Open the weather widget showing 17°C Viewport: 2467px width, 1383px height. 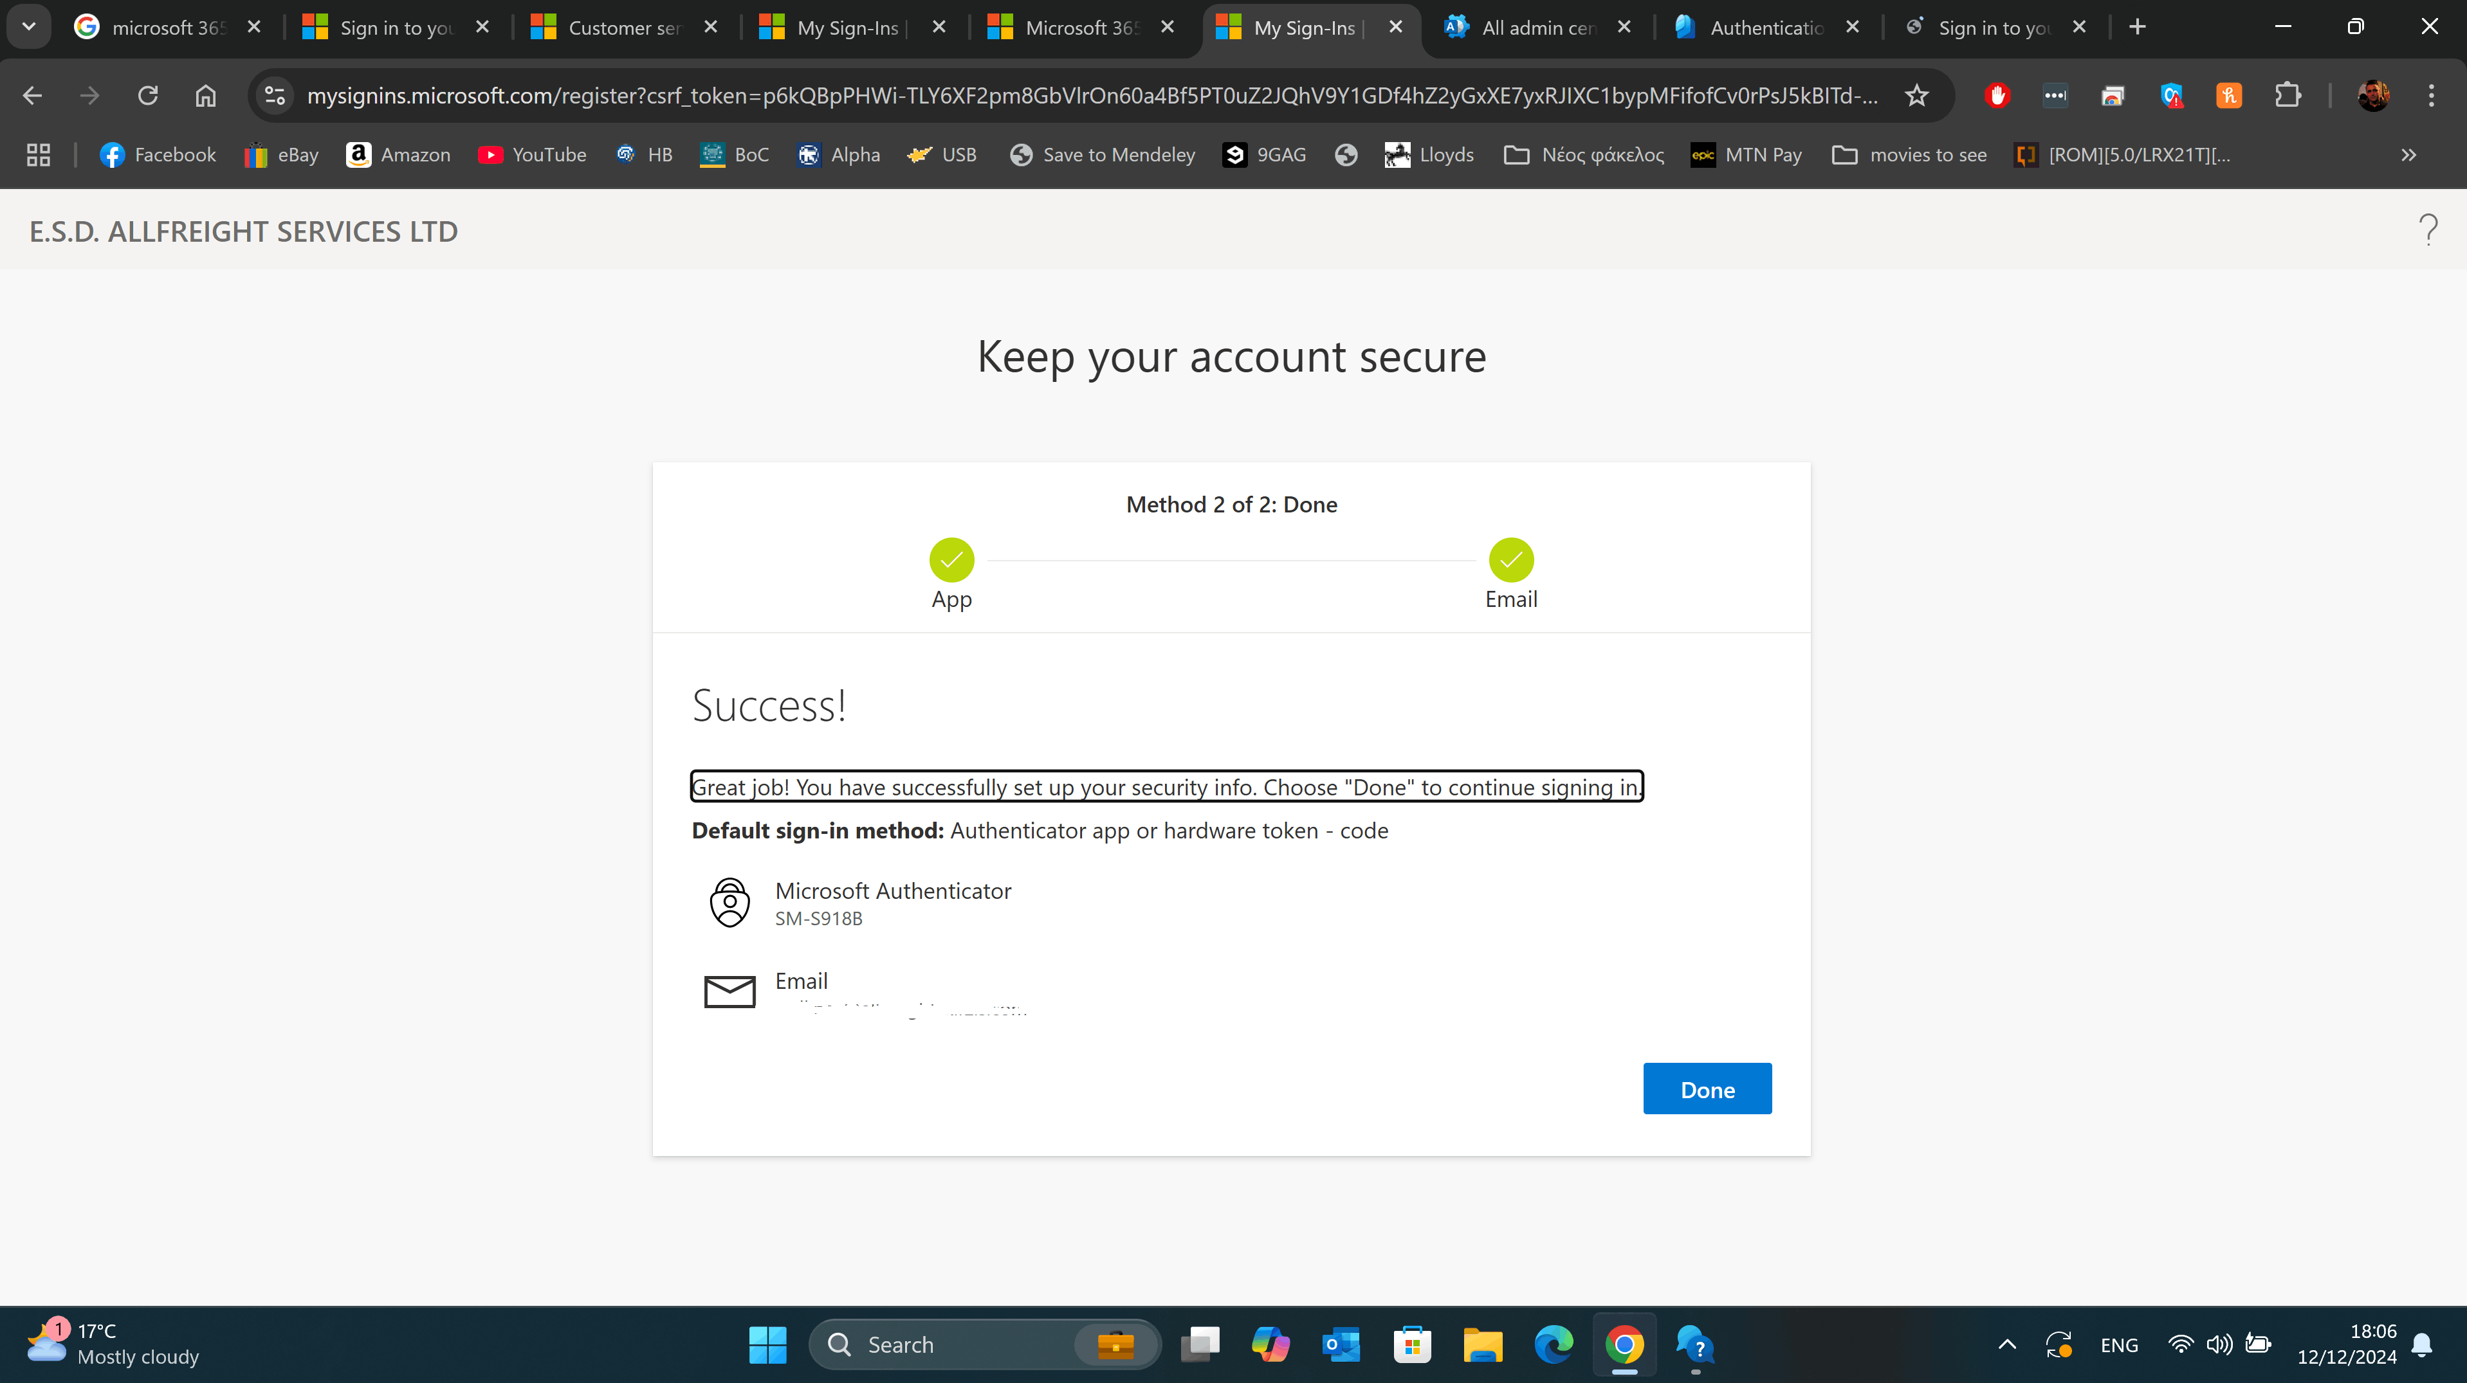click(x=113, y=1344)
